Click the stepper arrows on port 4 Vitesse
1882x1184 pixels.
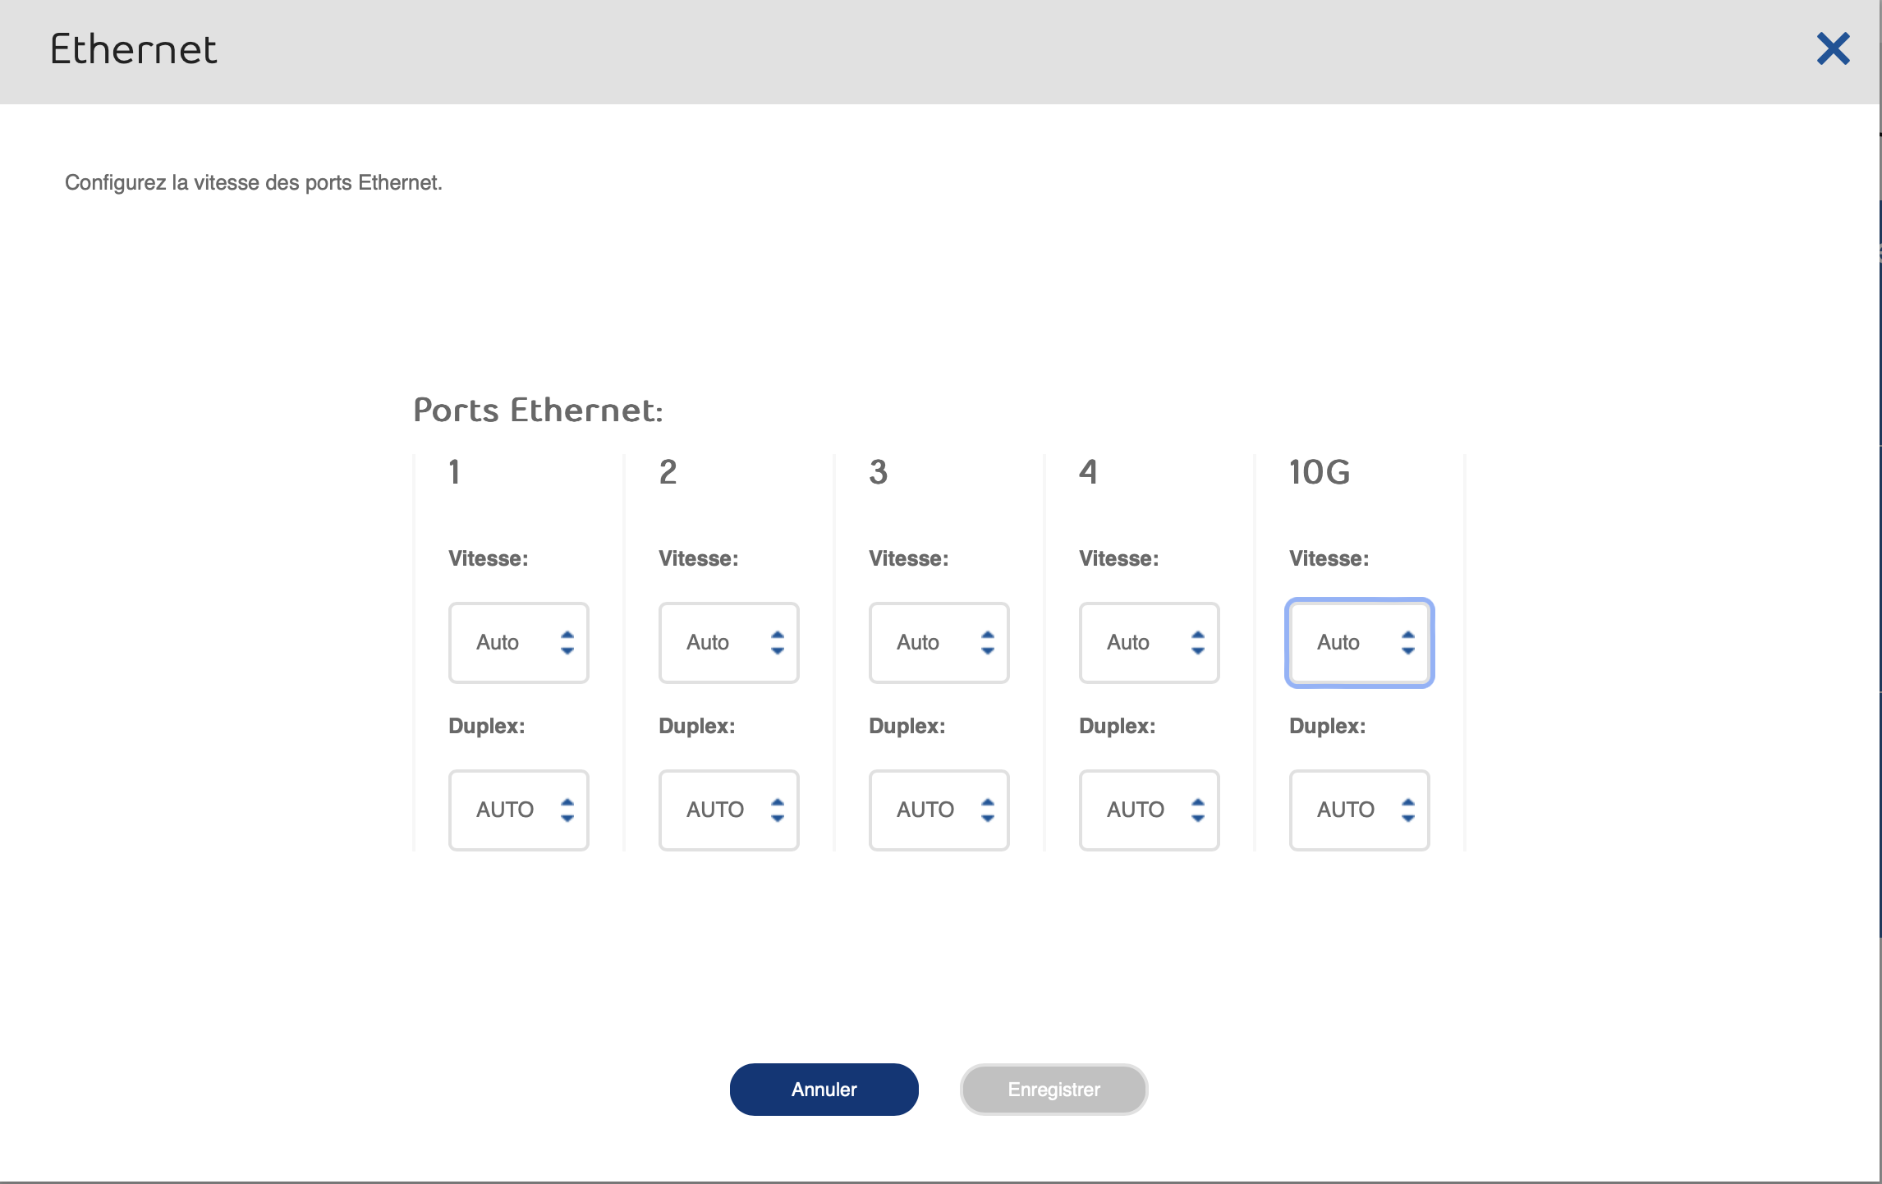[1198, 643]
